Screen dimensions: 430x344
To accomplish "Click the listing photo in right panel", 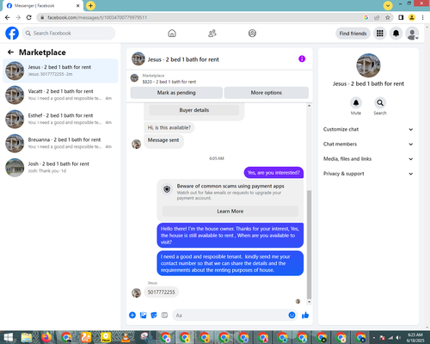I will (368, 65).
